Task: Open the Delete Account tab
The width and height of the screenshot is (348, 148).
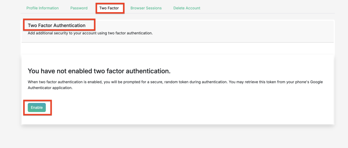Action: point(187,8)
